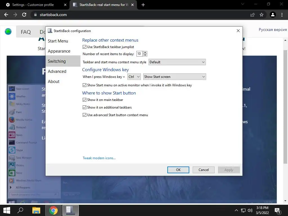Open the notification center icon

click(278, 211)
